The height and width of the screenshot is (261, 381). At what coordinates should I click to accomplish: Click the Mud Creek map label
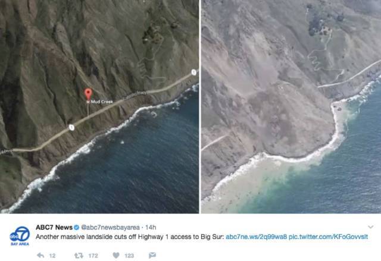(102, 102)
